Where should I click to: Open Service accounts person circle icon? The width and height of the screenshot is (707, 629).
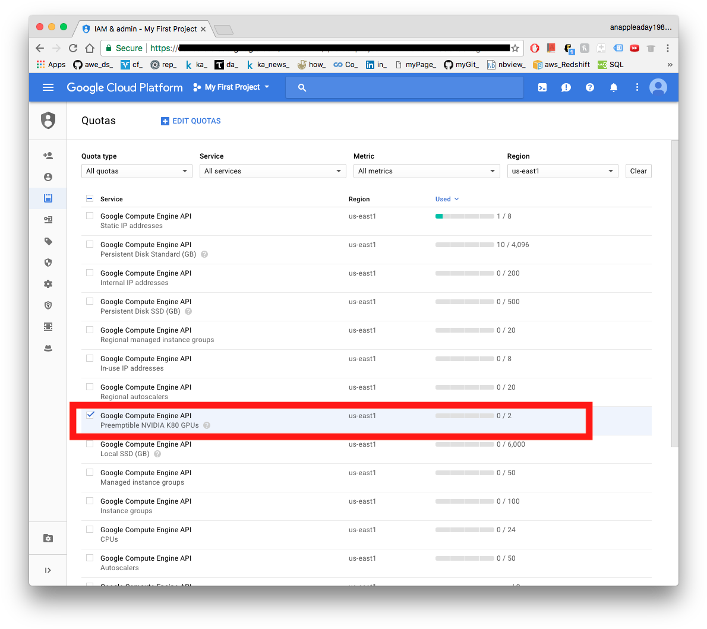click(x=48, y=177)
